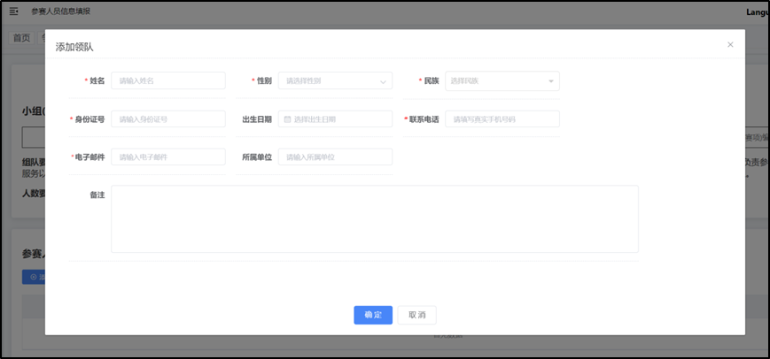Click the 性别 field label

pyautogui.click(x=264, y=80)
